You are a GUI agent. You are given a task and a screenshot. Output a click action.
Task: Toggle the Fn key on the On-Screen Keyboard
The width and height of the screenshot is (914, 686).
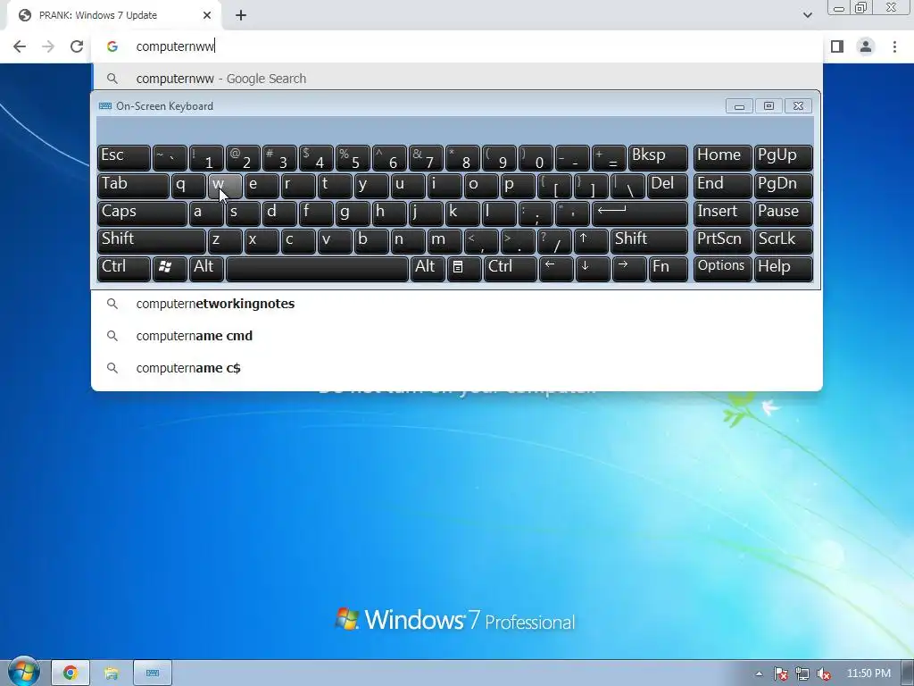click(668, 269)
